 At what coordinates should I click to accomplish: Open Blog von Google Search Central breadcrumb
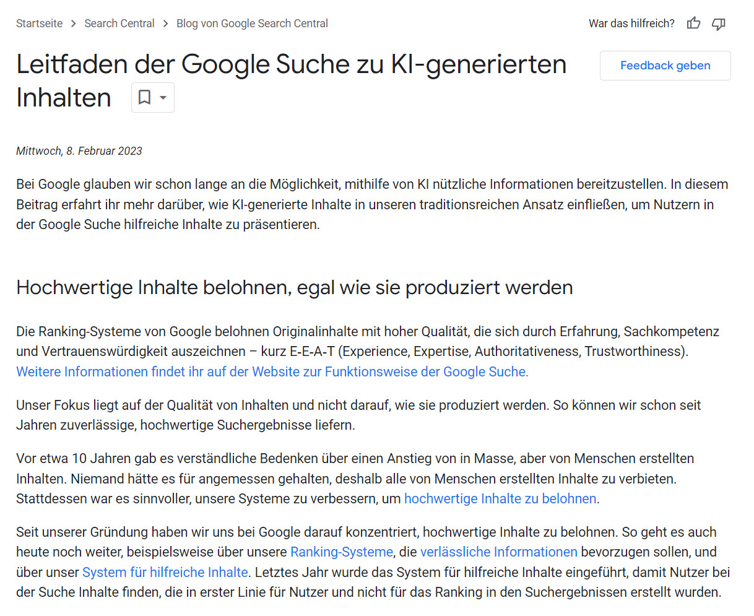pos(252,23)
